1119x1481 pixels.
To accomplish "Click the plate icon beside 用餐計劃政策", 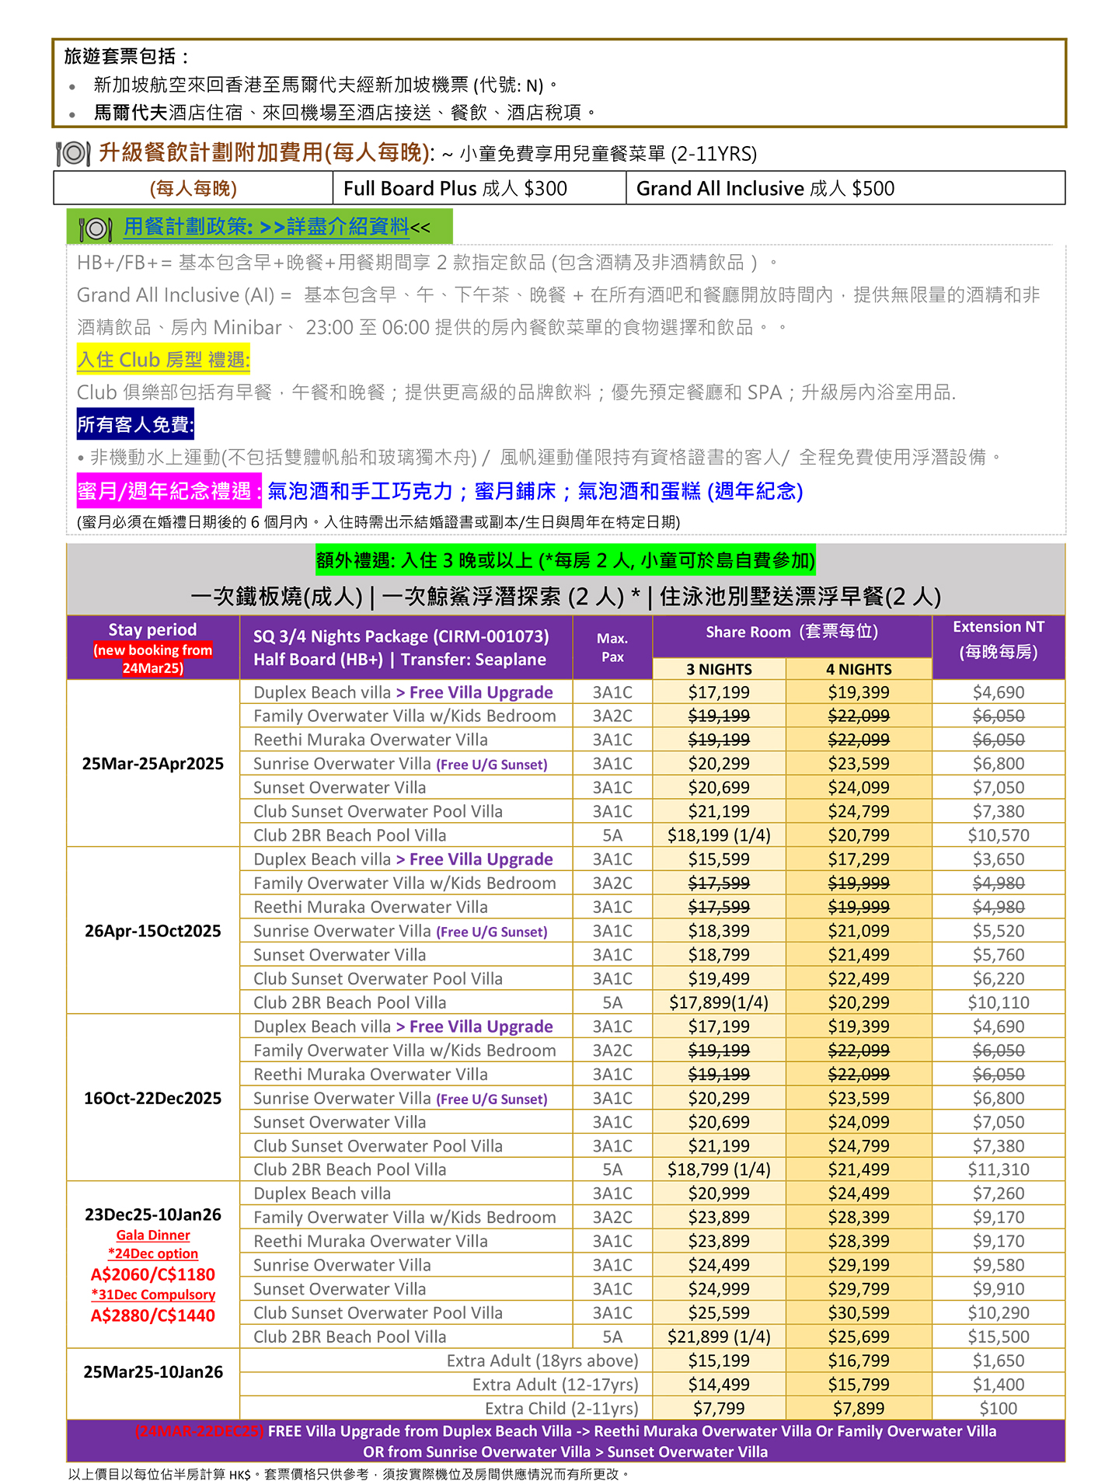I will point(96,228).
